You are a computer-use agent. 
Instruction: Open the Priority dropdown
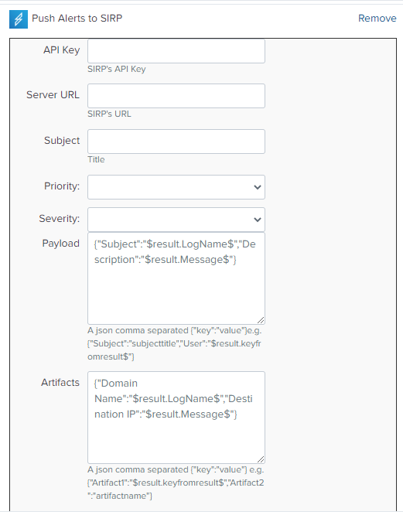(x=176, y=187)
